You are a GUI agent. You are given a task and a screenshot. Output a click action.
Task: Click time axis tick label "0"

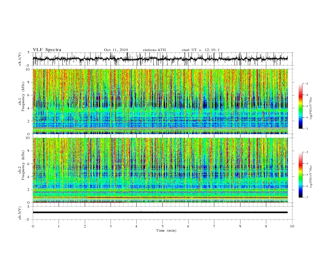[33, 226]
